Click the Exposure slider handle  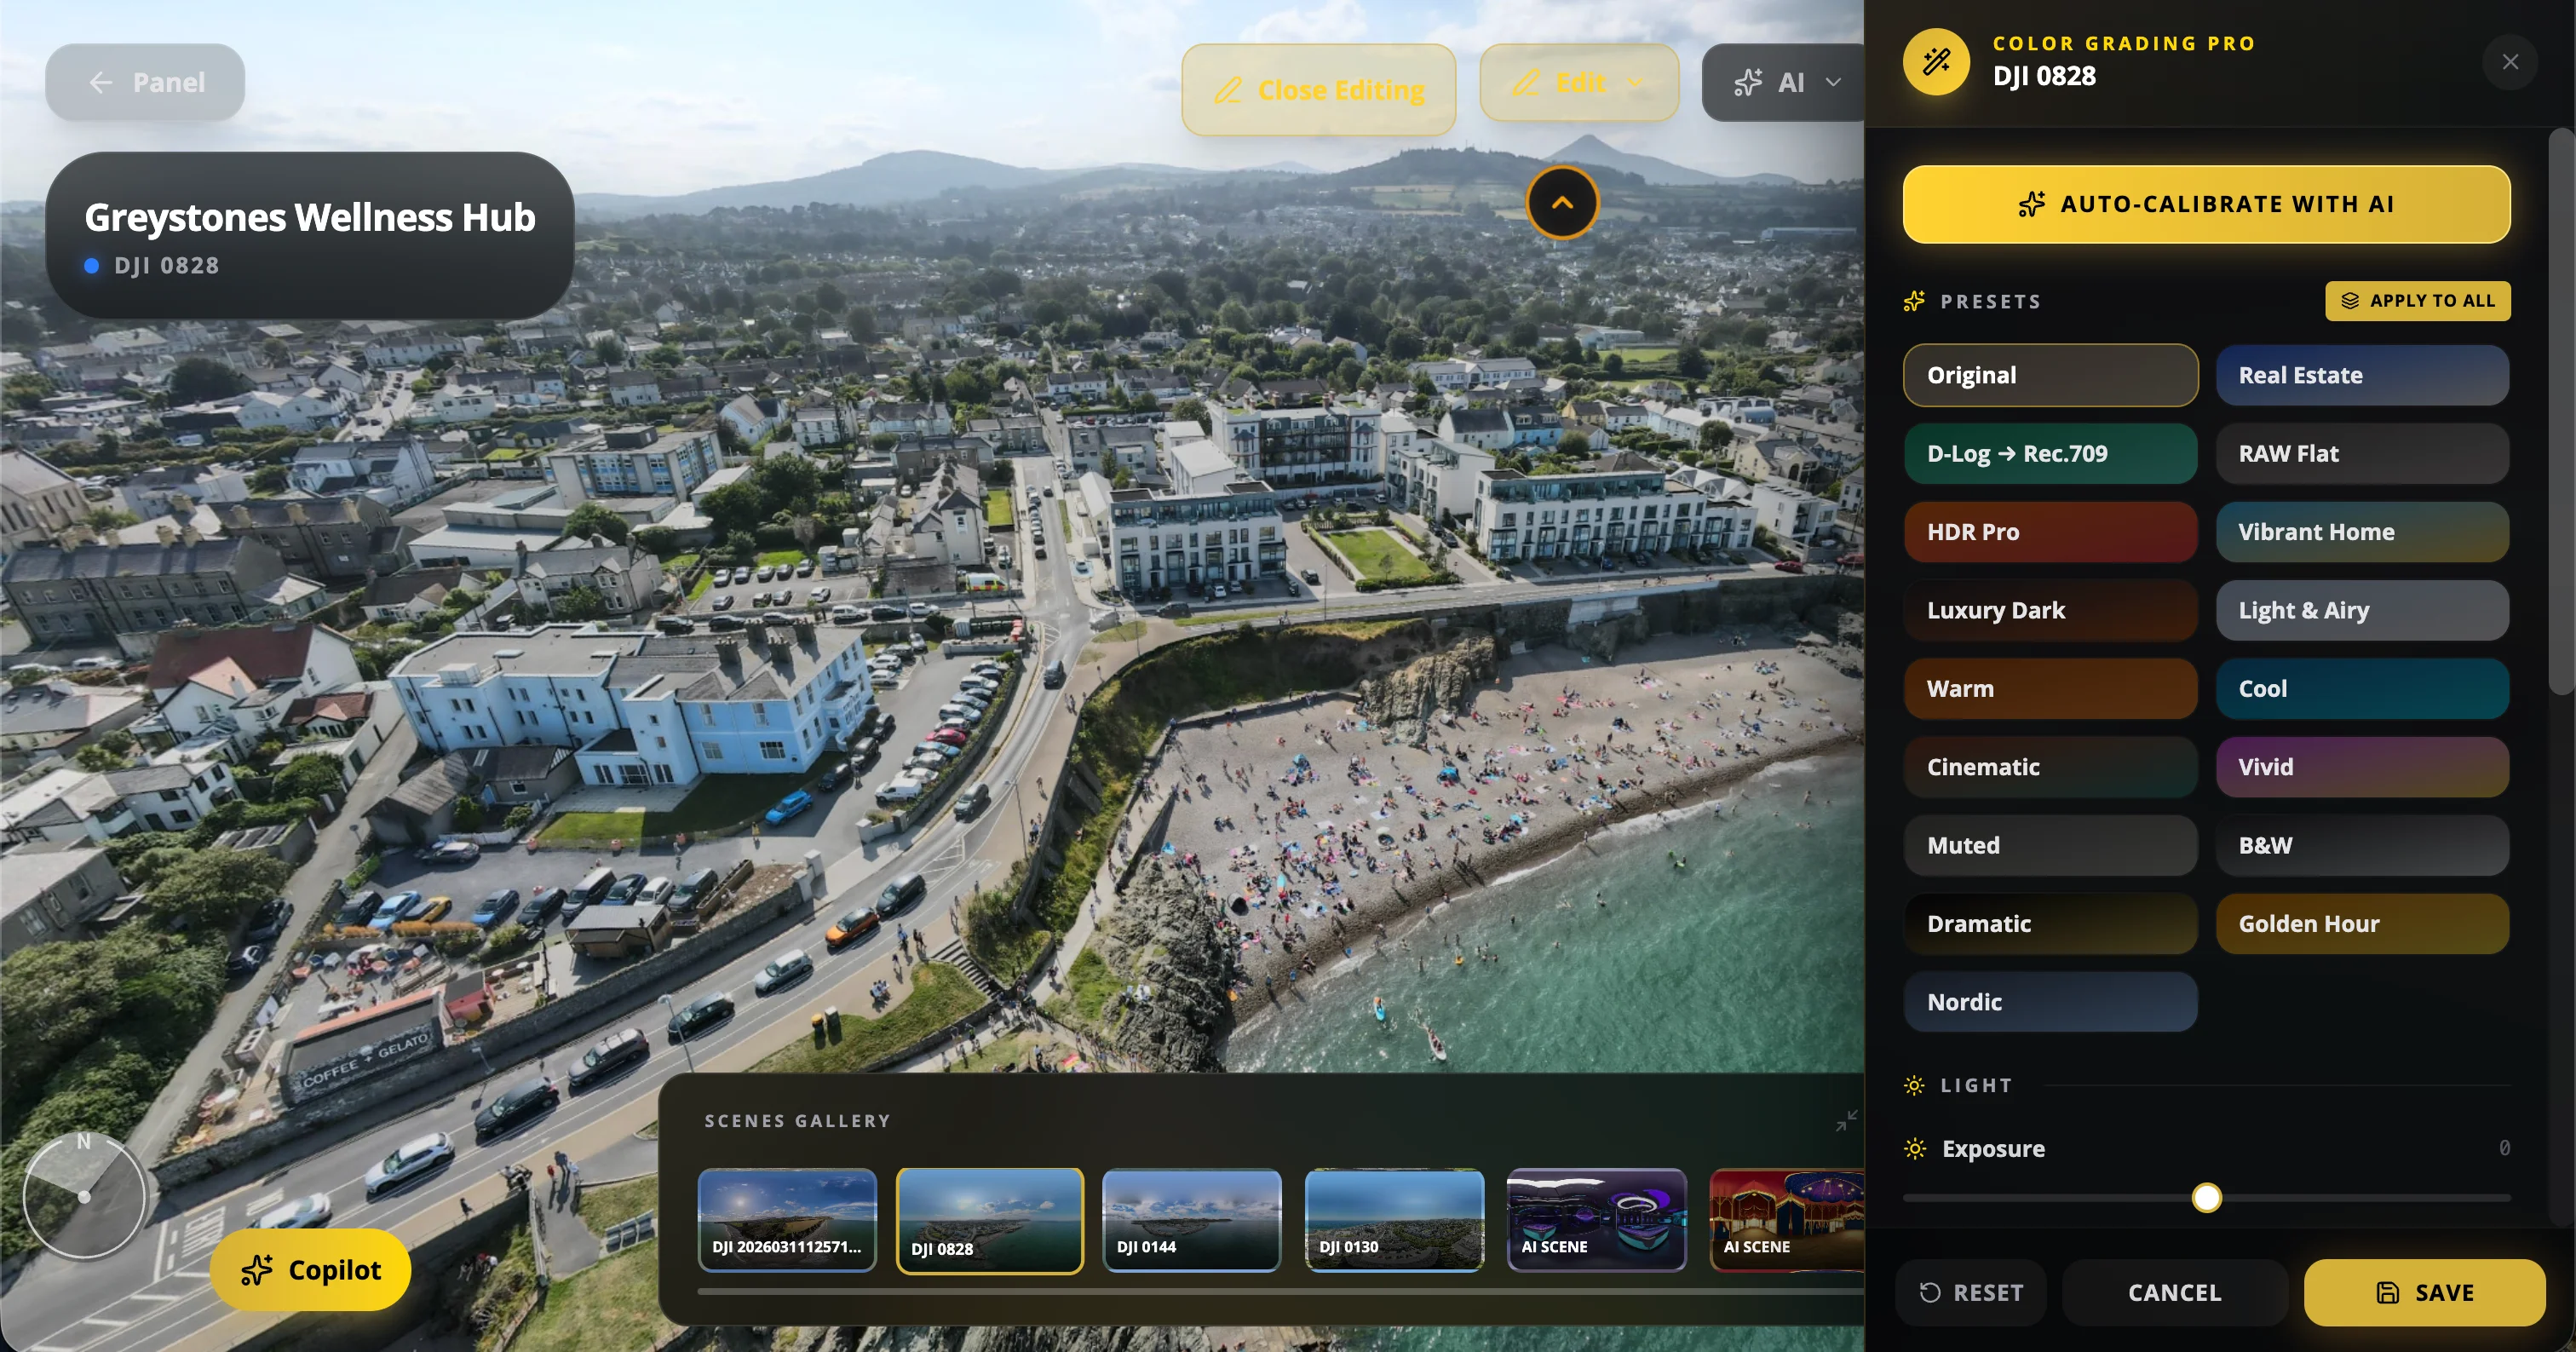coord(2206,1197)
